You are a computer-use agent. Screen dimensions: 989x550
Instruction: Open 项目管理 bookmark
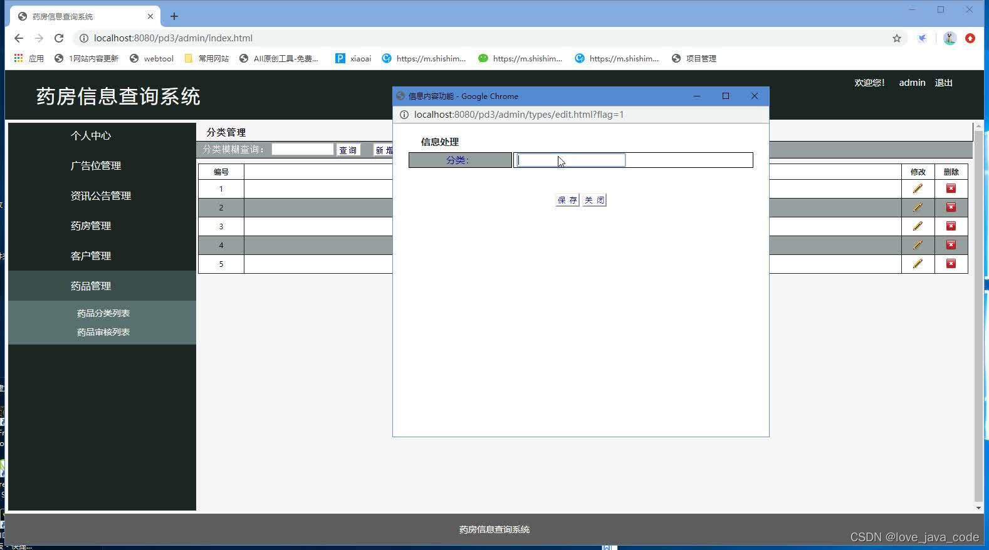pyautogui.click(x=694, y=58)
